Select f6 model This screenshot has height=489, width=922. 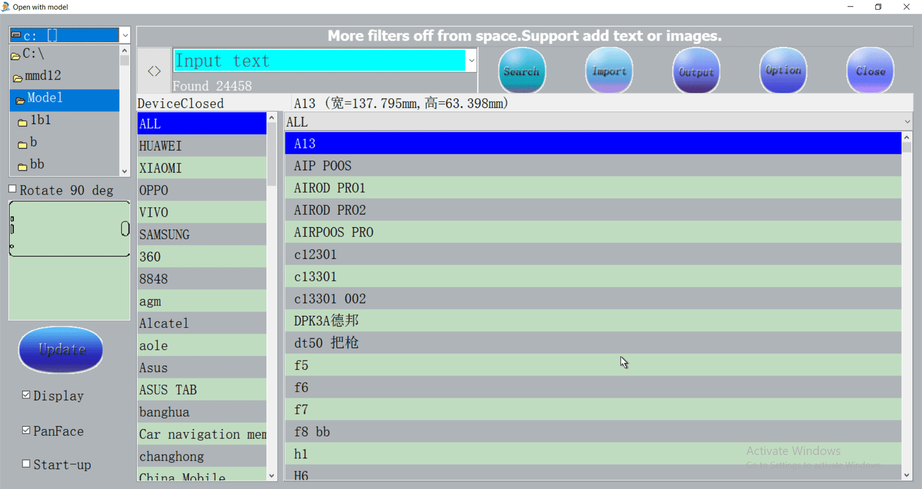(x=593, y=387)
